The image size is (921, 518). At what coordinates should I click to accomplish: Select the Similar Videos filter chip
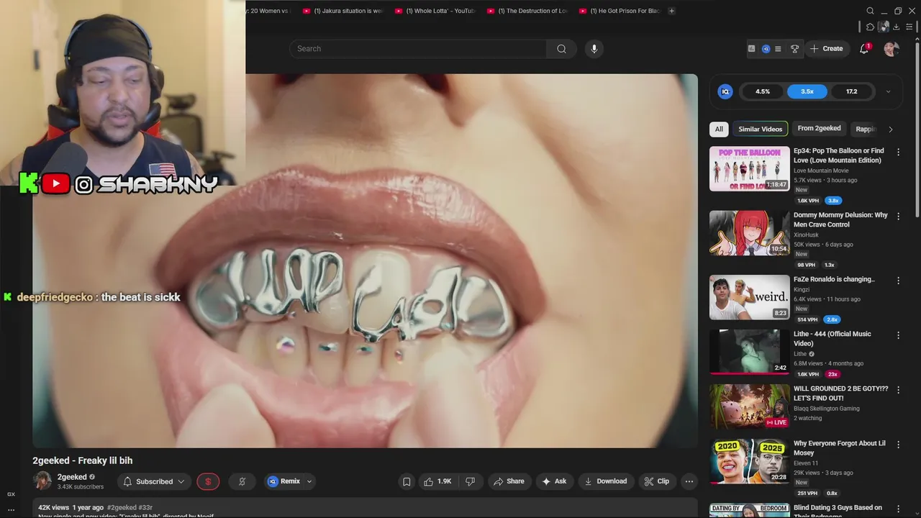(760, 129)
